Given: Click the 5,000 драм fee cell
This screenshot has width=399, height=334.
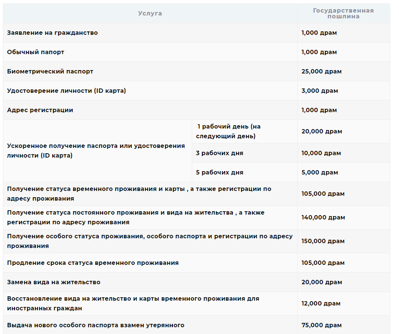Looking at the screenshot, I should click(x=319, y=173).
